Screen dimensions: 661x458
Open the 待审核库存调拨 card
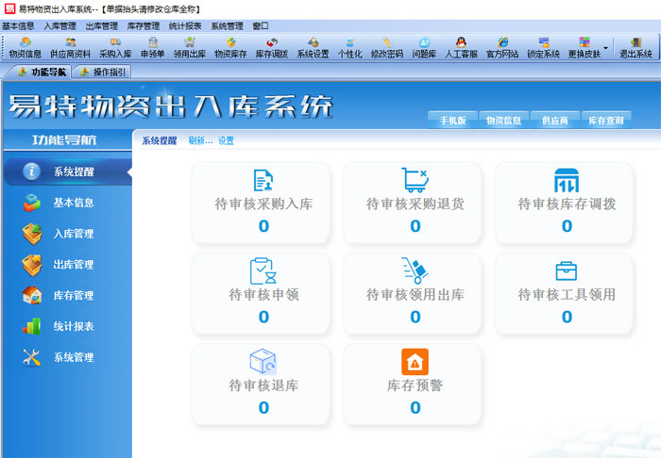coord(565,203)
